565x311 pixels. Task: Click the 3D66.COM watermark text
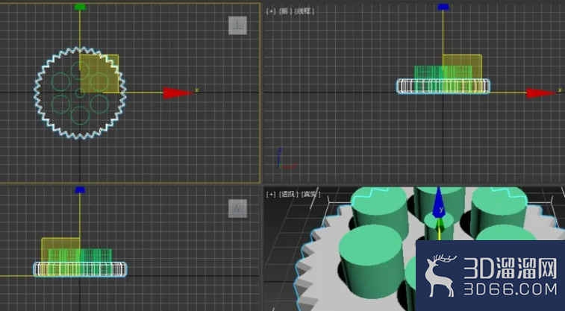(x=511, y=289)
